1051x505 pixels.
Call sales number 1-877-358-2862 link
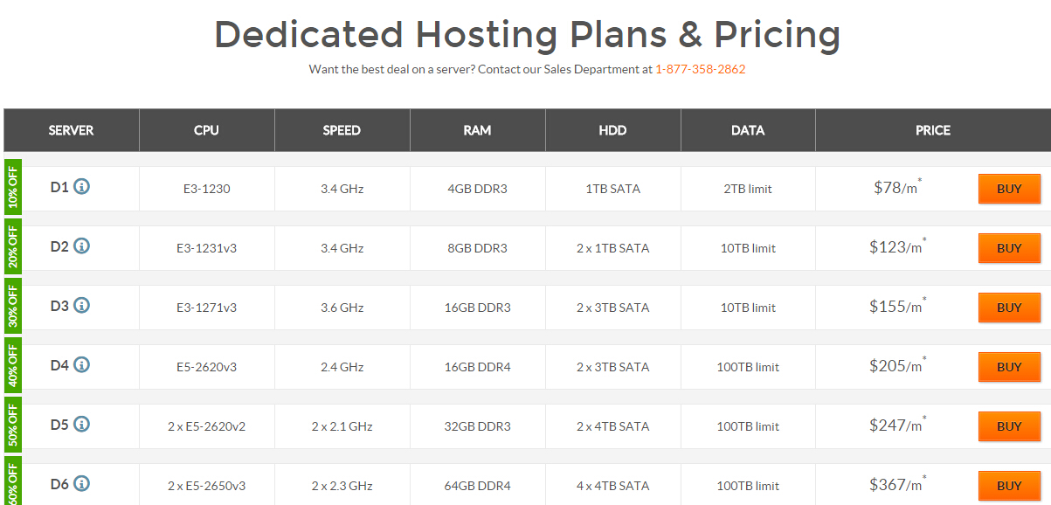[701, 69]
